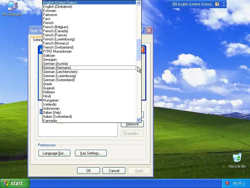250x188 pixels.
Task: Select Hindi in the list
Action: pyautogui.click(x=89, y=96)
